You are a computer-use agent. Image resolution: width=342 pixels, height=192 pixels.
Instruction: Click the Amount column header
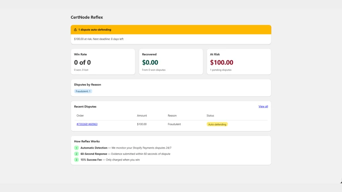[142, 116]
